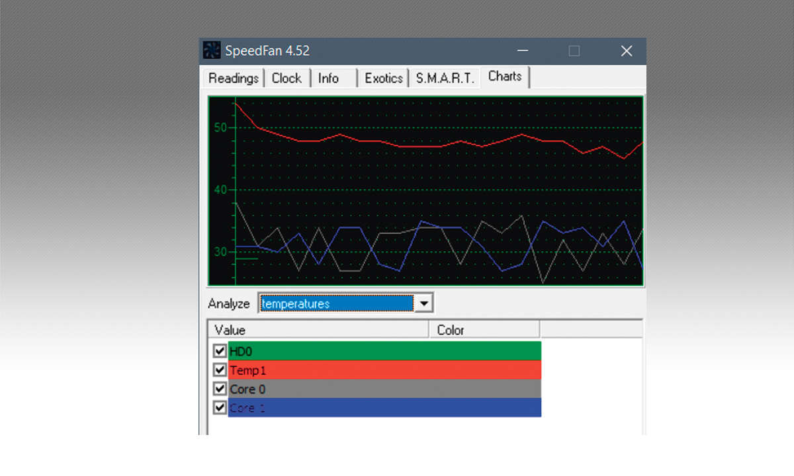Screen dimensions: 794x476
Task: Toggle the Core 1 checkbox
Action: tap(220, 408)
